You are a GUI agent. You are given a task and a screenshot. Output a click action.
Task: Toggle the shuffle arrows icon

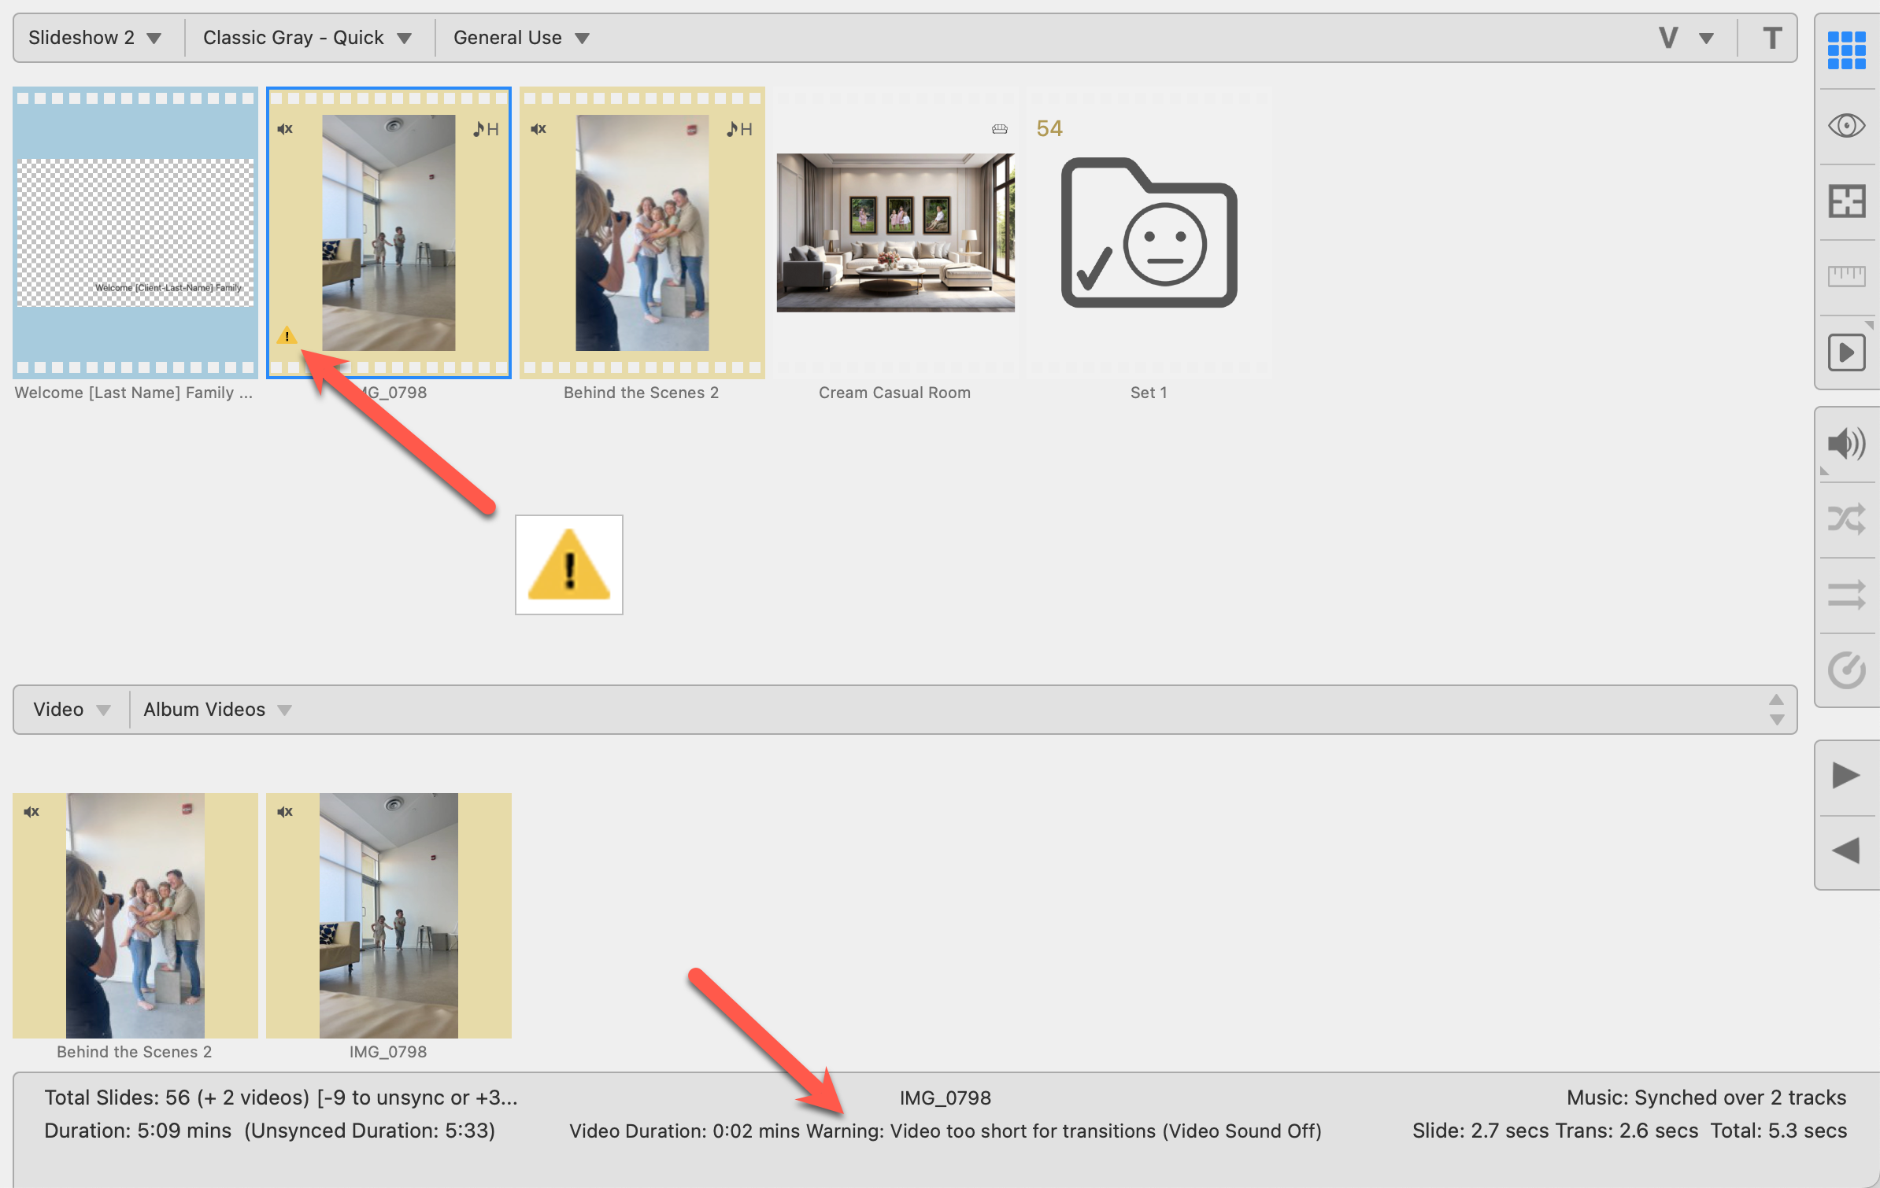pyautogui.click(x=1846, y=519)
